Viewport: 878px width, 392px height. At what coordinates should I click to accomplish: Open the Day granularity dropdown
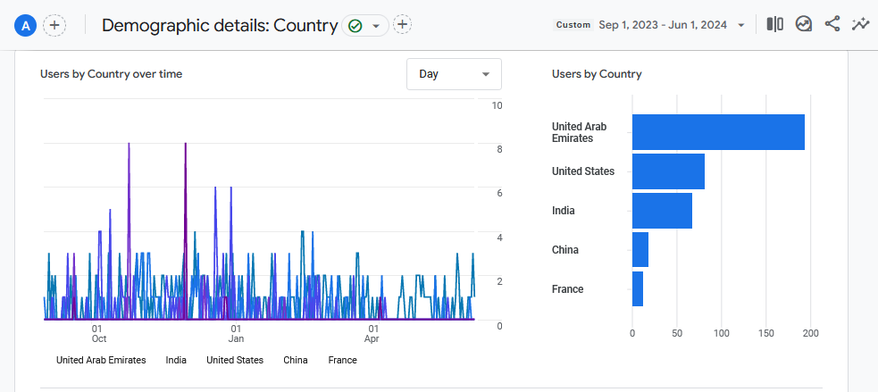[454, 74]
